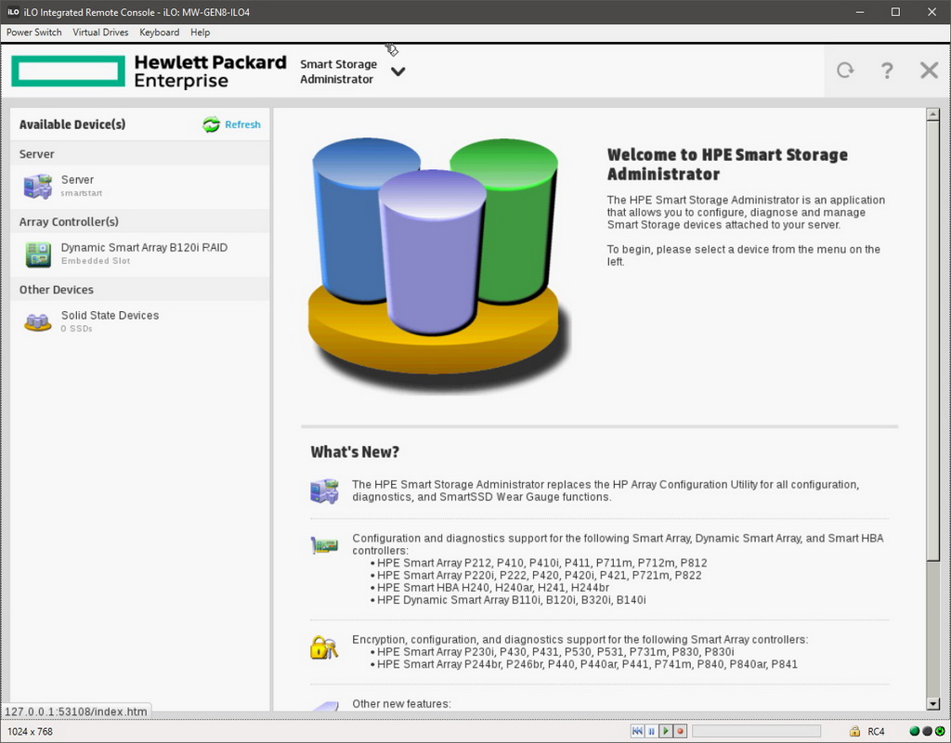Open the Power Switch menu
Viewport: 951px width, 743px height.
pos(34,33)
